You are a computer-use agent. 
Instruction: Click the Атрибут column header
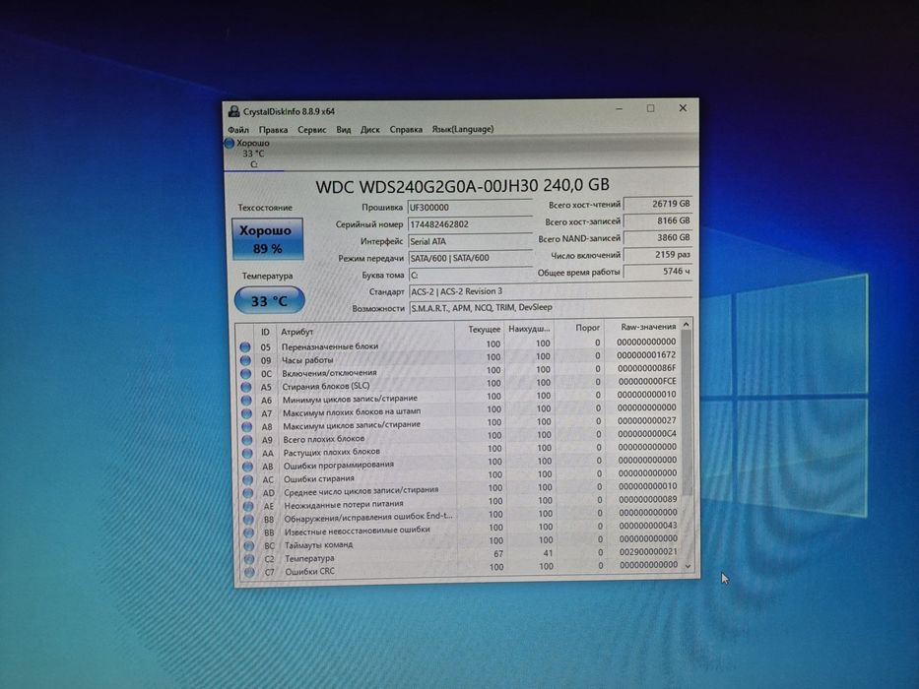(365, 331)
